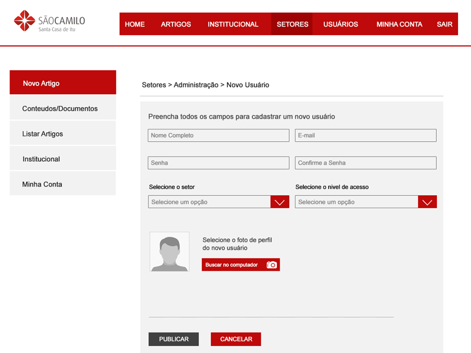The image size is (471, 353).
Task: Open USUÁRIOS menu item
Action: click(340, 24)
